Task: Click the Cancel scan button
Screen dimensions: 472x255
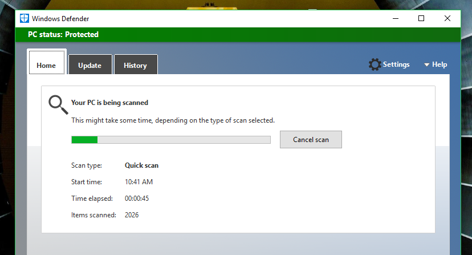Action: (x=311, y=140)
